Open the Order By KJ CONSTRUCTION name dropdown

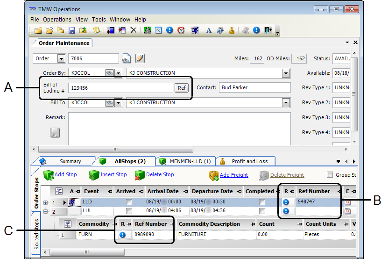[286, 73]
